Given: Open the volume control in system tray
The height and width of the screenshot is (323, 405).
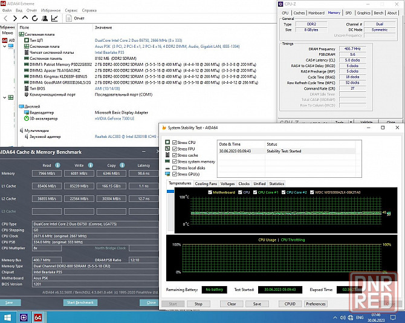Looking at the screenshot, I should 343,318.
